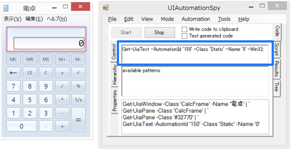Image resolution: width=293 pixels, height=150 pixels.
Task: Click the division key
Action: (x=62, y=86)
